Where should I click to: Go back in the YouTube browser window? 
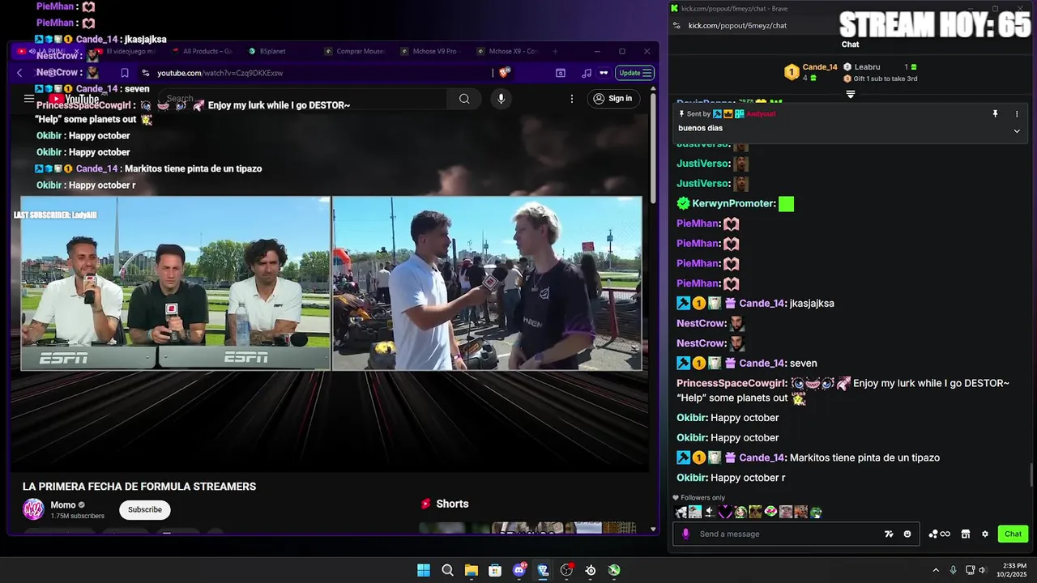click(19, 73)
